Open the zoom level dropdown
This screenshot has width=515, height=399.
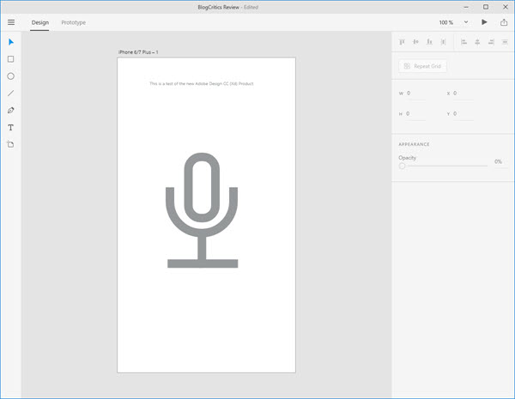click(466, 22)
